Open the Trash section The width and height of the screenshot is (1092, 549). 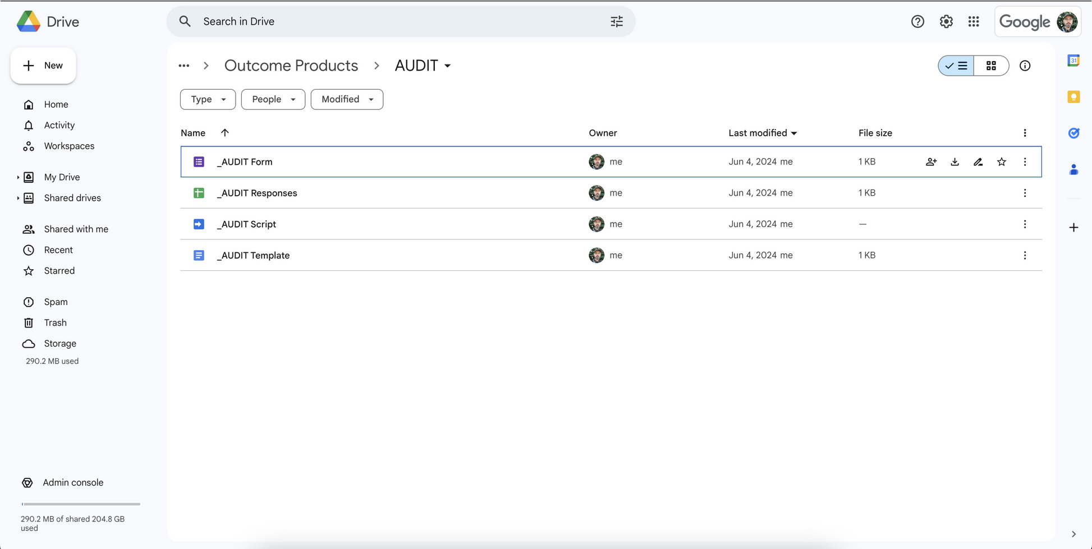click(55, 322)
